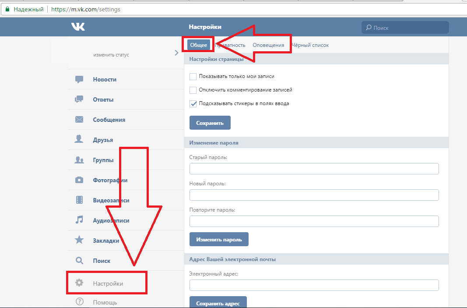Toggle 'Отключить комментирование записей' checkbox
Viewport: 467px width, 308px height.
[x=193, y=90]
